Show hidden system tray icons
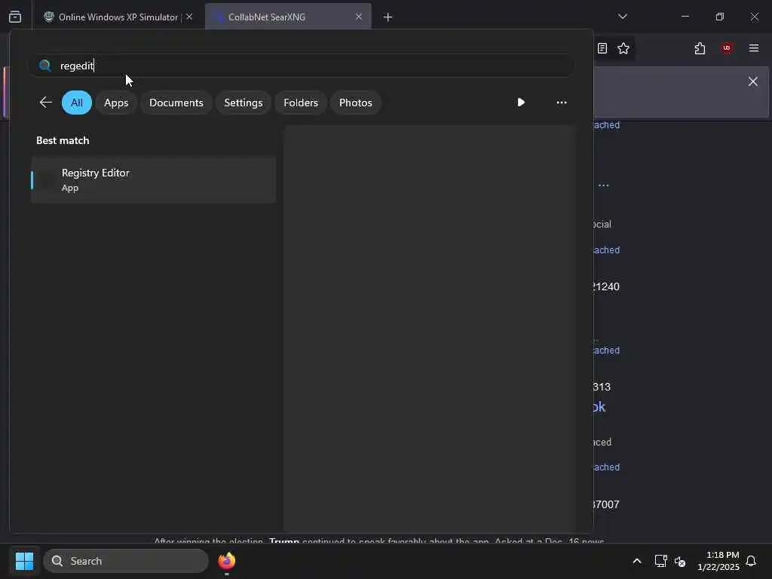 (636, 561)
